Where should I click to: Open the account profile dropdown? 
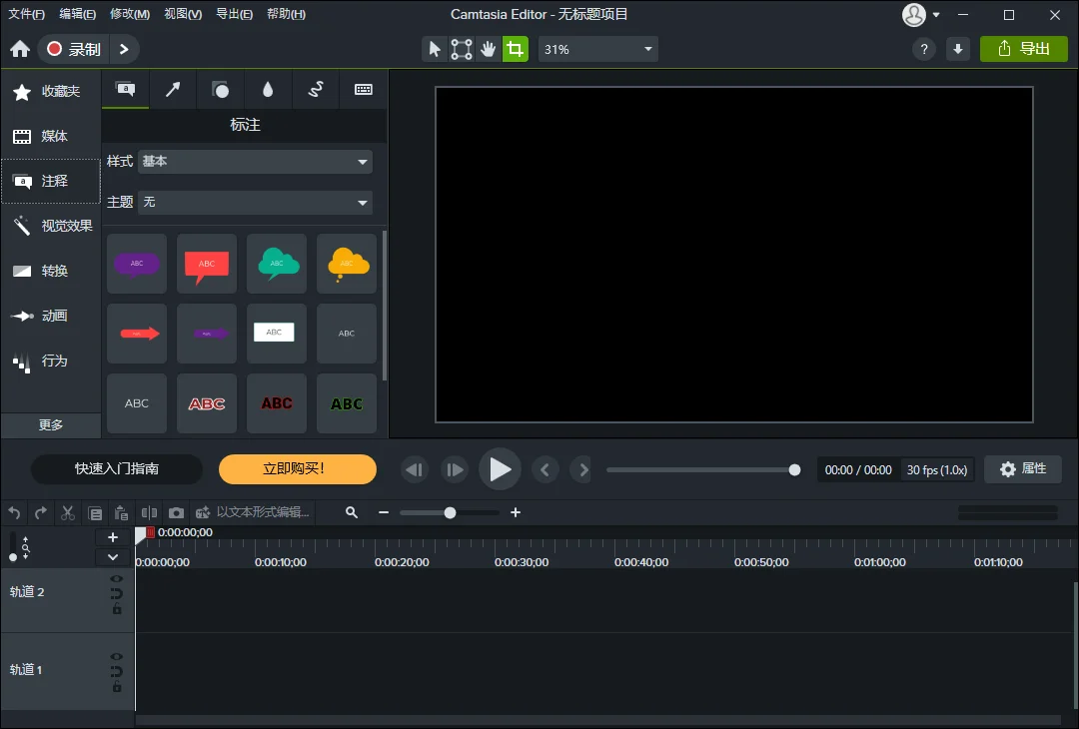tap(921, 14)
